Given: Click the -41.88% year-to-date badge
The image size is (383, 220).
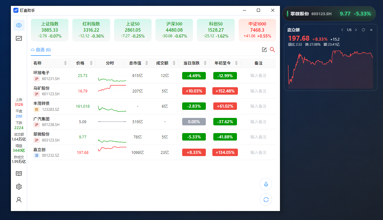Looking at the screenshot, I should (x=225, y=137).
